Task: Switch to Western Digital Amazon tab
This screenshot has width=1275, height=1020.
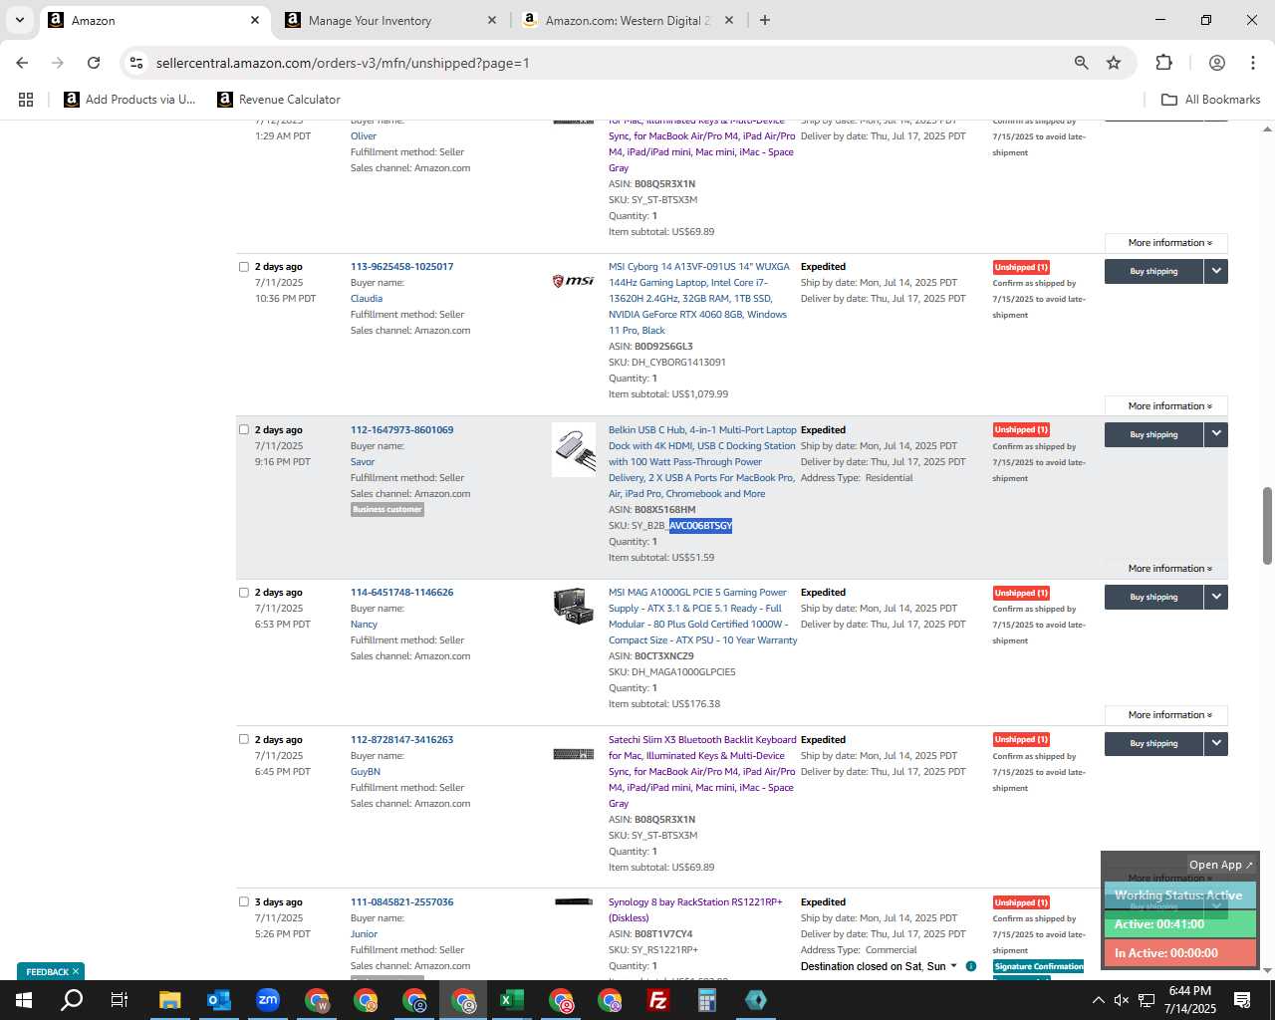Action: point(628,20)
